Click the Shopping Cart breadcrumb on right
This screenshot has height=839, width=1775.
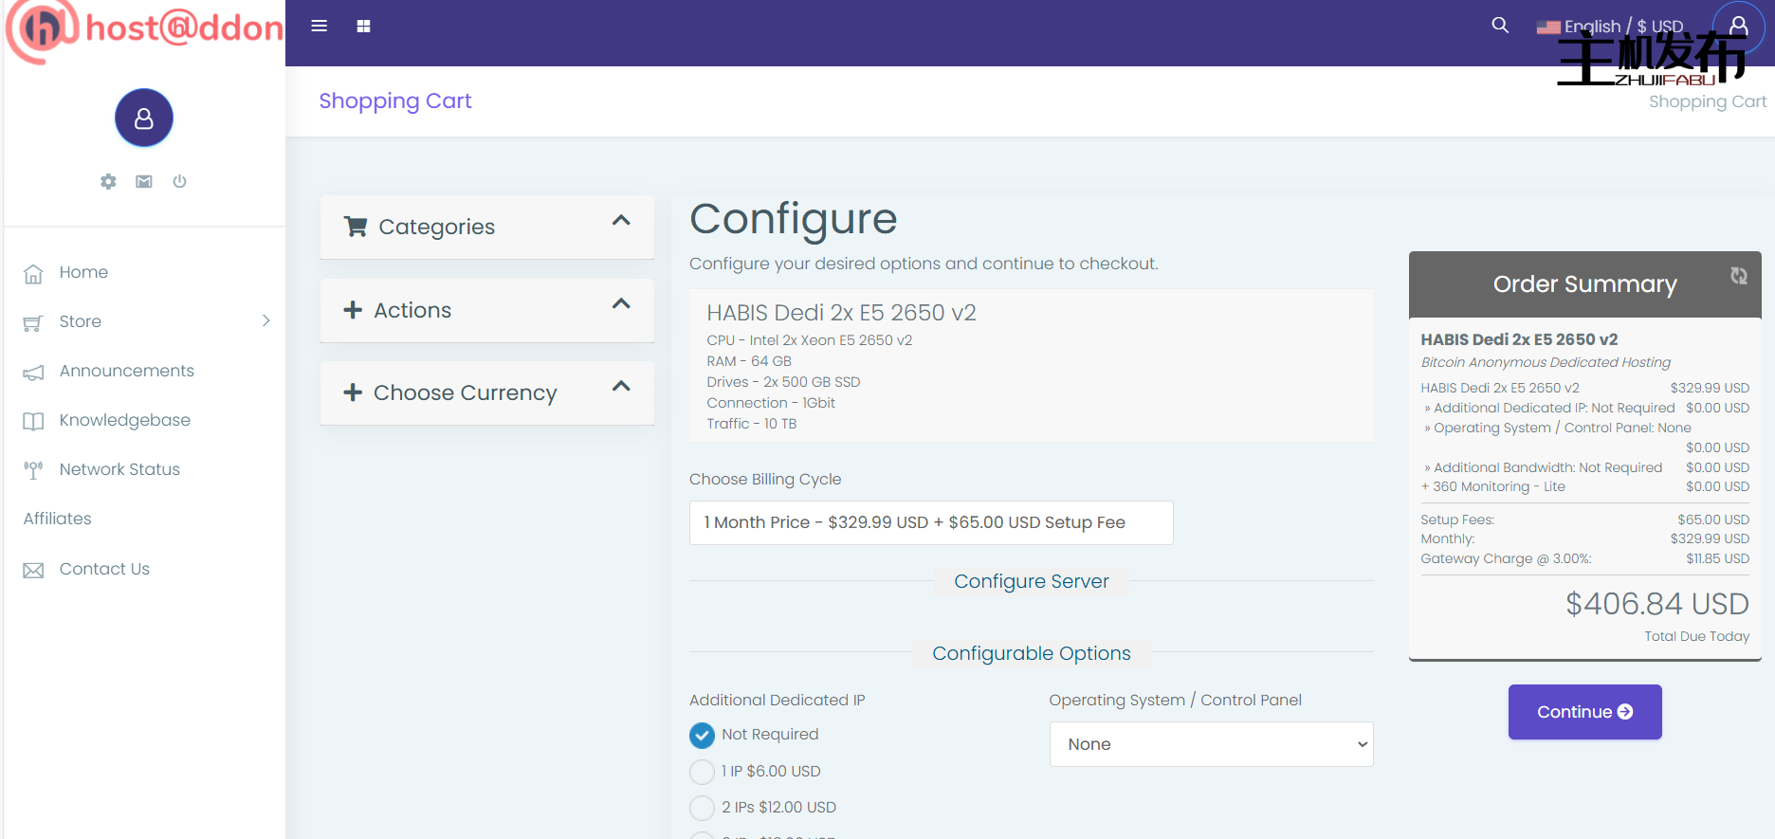point(1708,101)
